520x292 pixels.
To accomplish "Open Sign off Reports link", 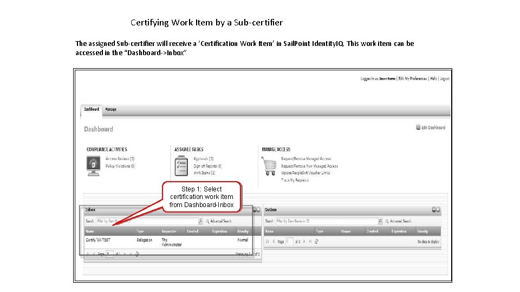I will pos(207,166).
